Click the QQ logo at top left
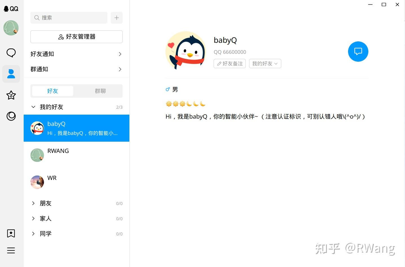Screen dimensions: 405x267 11,8
